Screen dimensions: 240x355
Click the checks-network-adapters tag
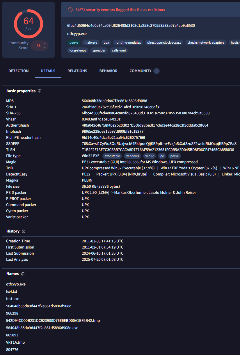coord(206,42)
